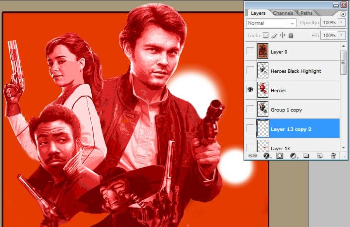Toggle lock transparent pixels

[x=266, y=35]
